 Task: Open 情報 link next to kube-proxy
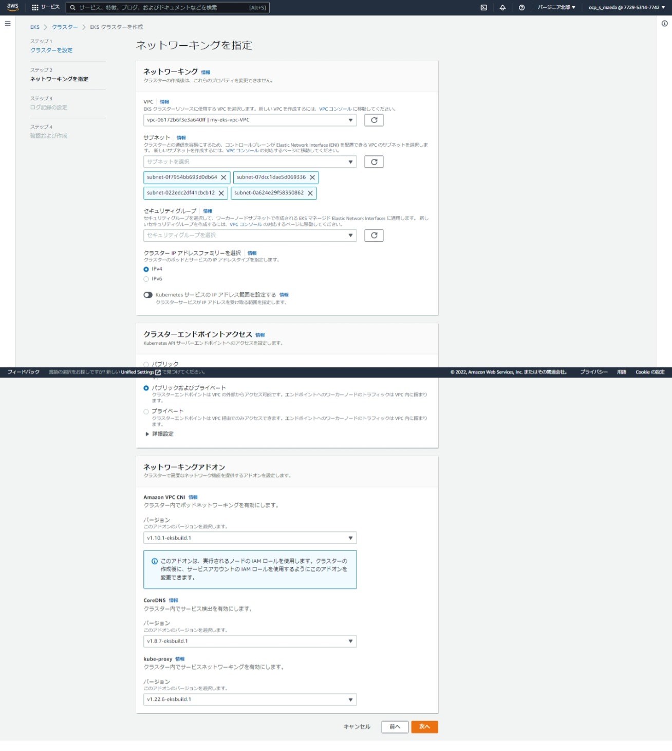point(180,659)
